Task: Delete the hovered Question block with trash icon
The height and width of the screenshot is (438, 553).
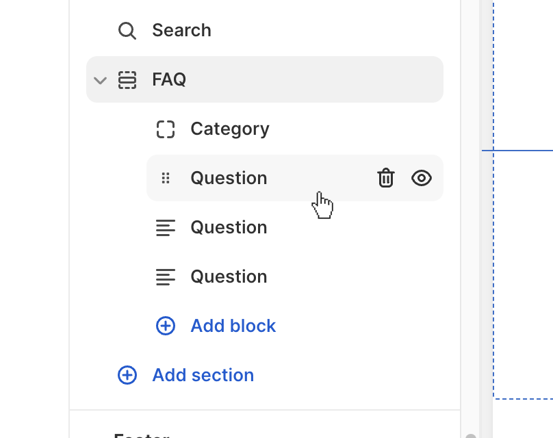Action: 386,178
